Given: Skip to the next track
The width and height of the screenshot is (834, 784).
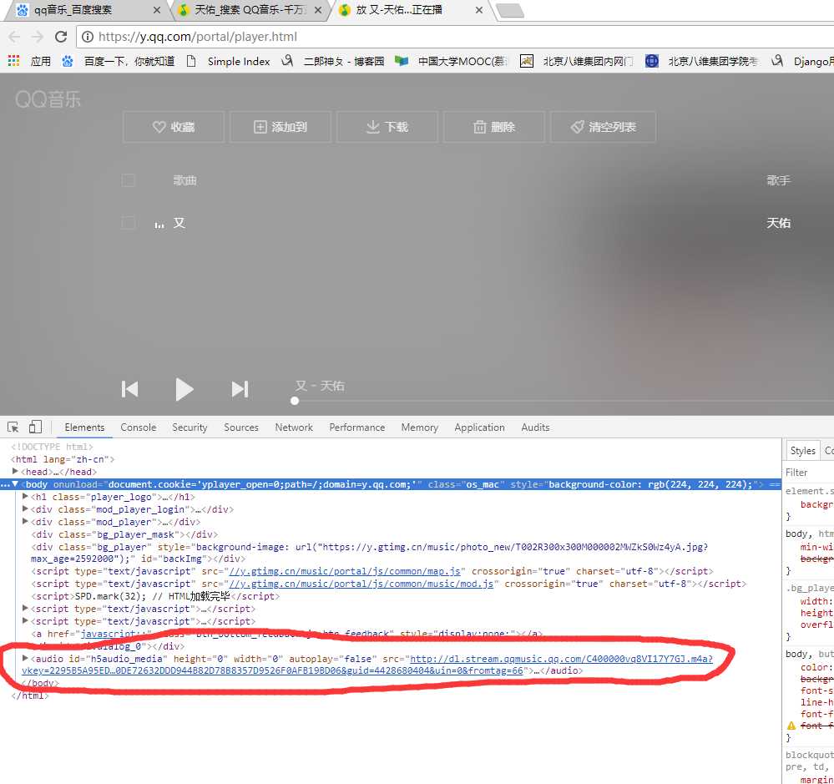Looking at the screenshot, I should coord(240,389).
